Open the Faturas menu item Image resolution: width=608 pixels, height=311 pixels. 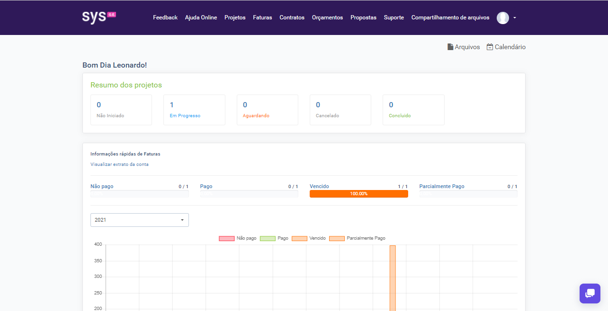(262, 17)
